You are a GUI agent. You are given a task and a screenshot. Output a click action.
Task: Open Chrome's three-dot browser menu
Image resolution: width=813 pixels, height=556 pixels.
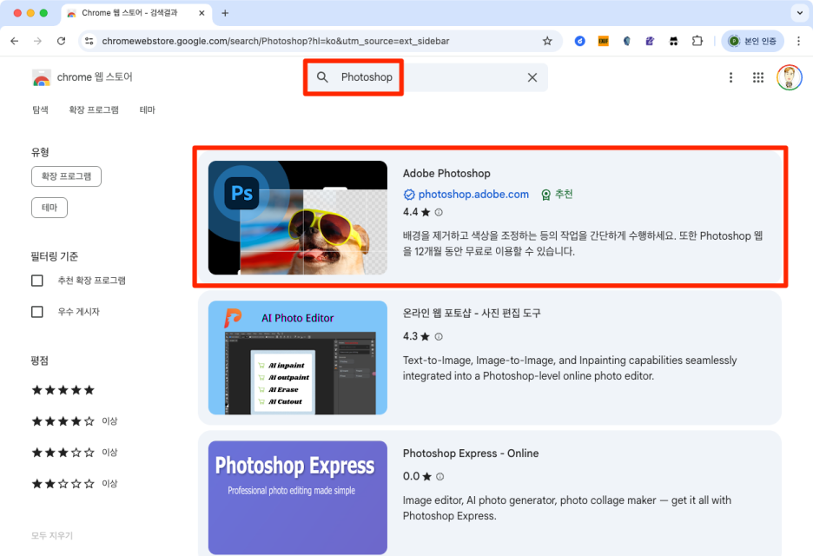(x=798, y=41)
